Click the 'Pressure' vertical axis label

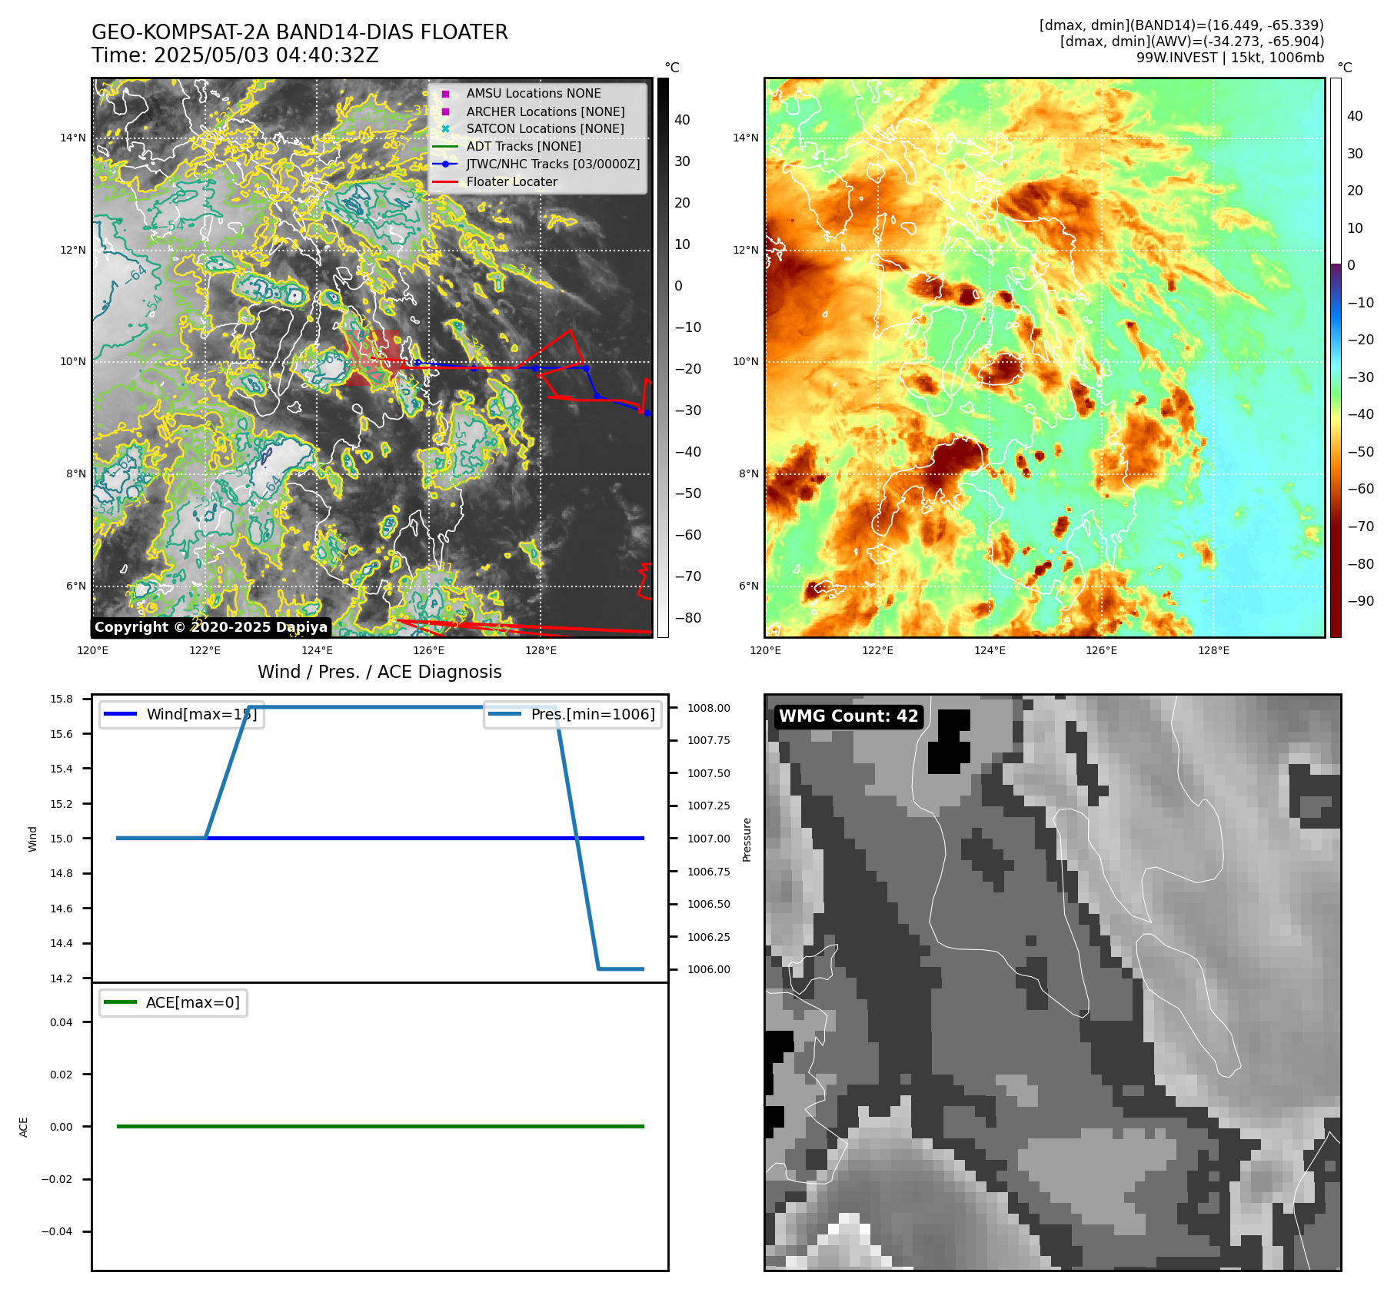(747, 839)
